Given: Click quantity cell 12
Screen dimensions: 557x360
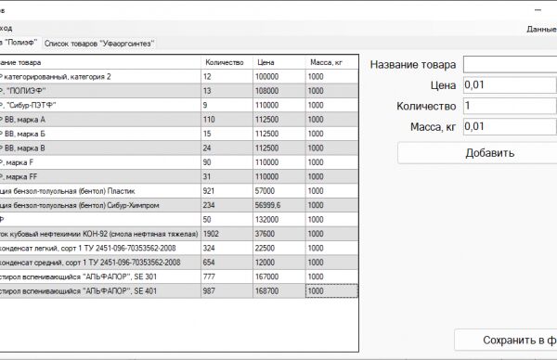Looking at the screenshot, I should (x=227, y=77).
